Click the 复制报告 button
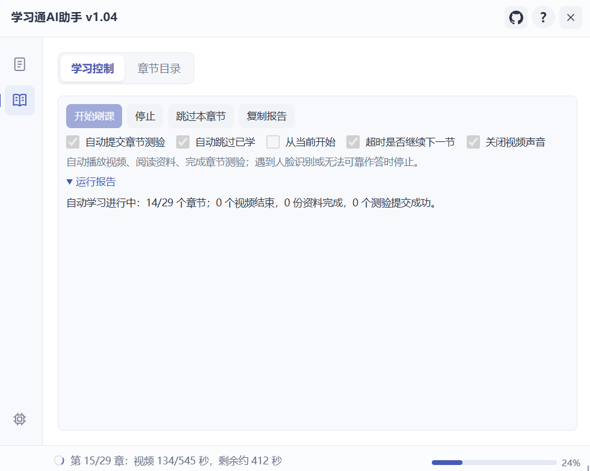This screenshot has width=590, height=471. click(266, 116)
